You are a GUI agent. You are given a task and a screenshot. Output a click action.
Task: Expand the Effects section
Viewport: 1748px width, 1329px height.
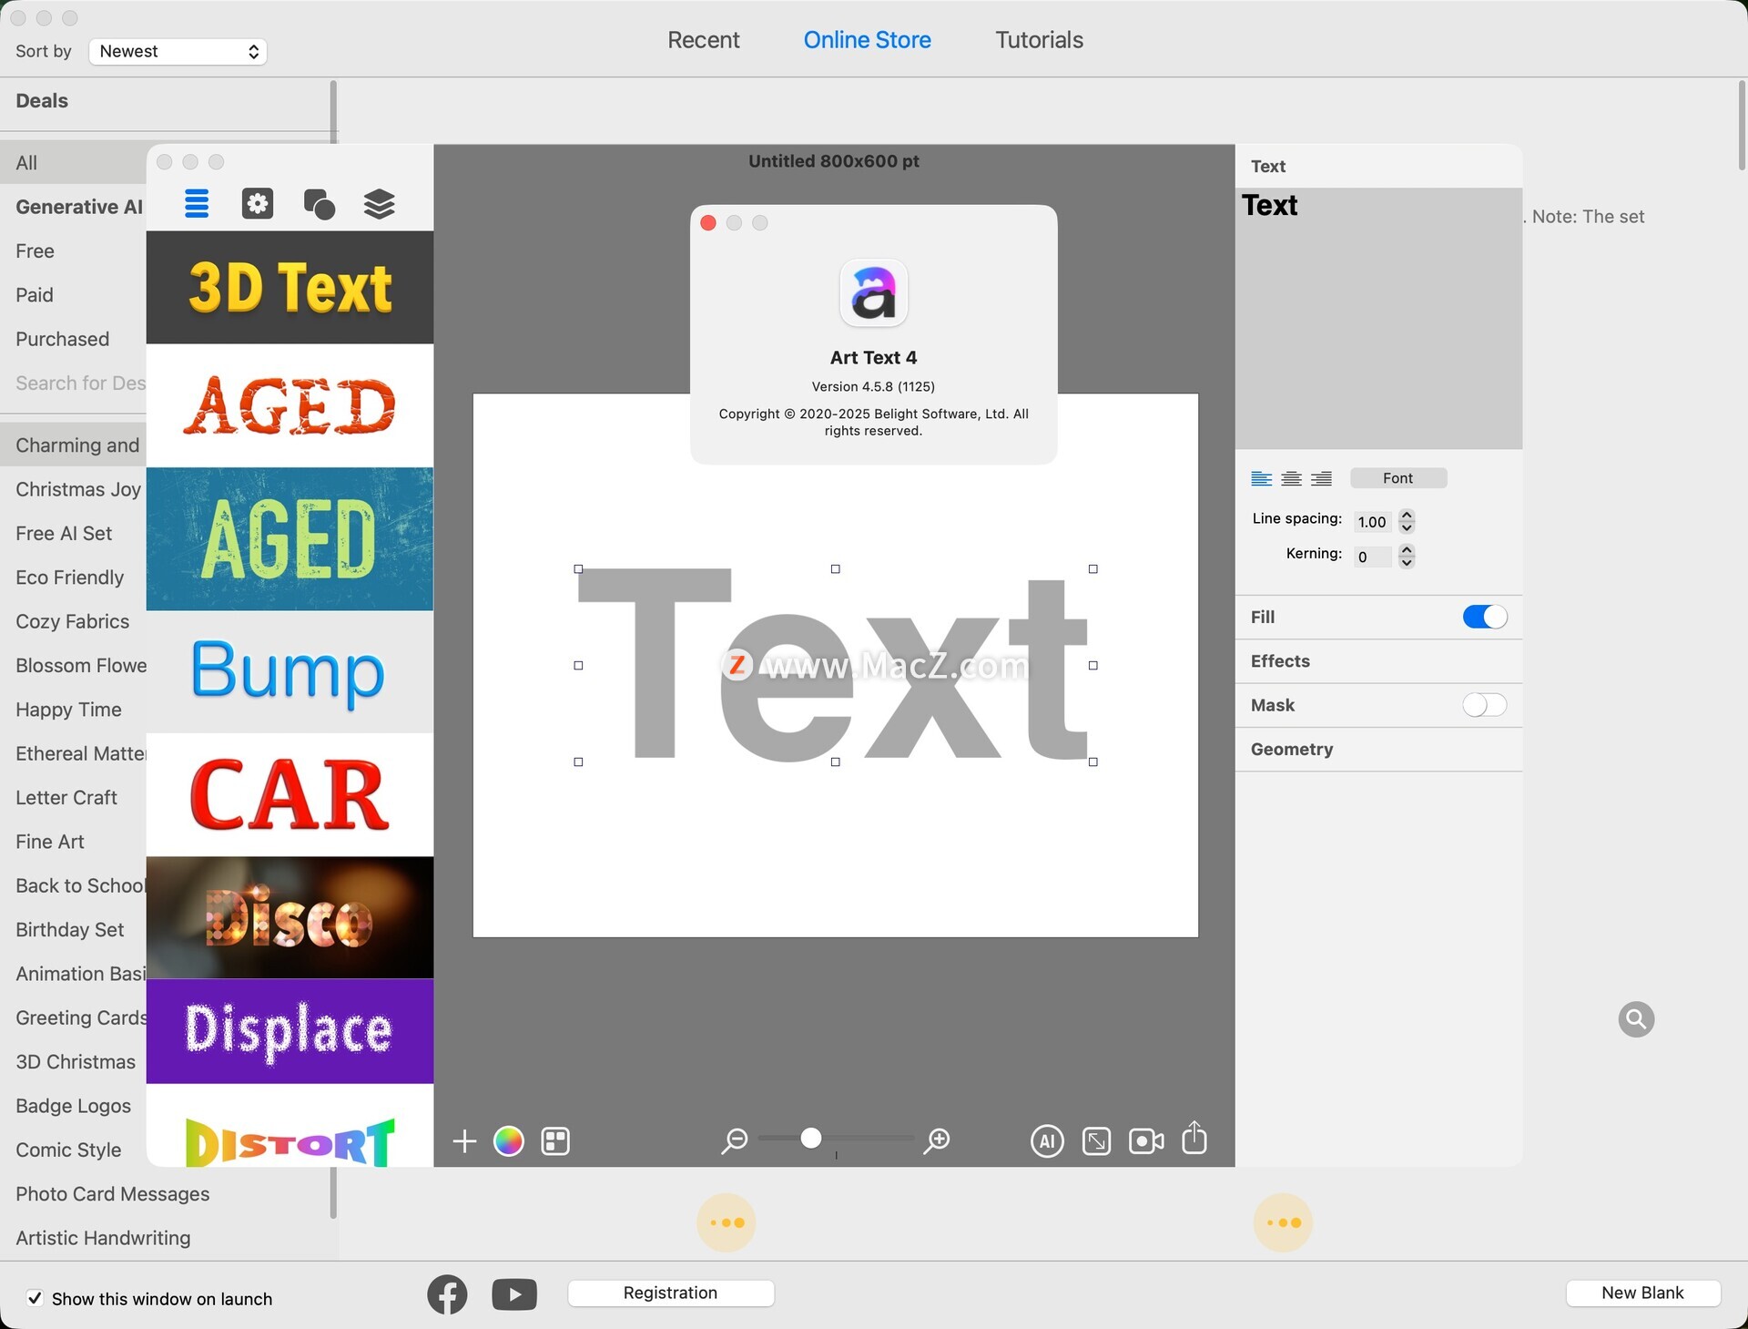(1280, 661)
